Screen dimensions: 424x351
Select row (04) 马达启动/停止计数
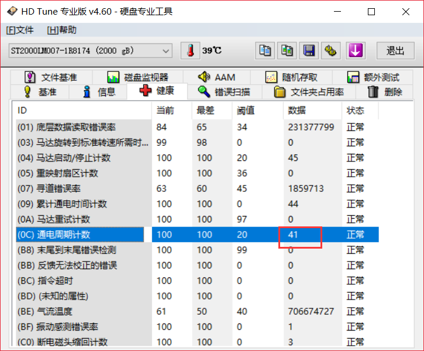click(x=198, y=158)
